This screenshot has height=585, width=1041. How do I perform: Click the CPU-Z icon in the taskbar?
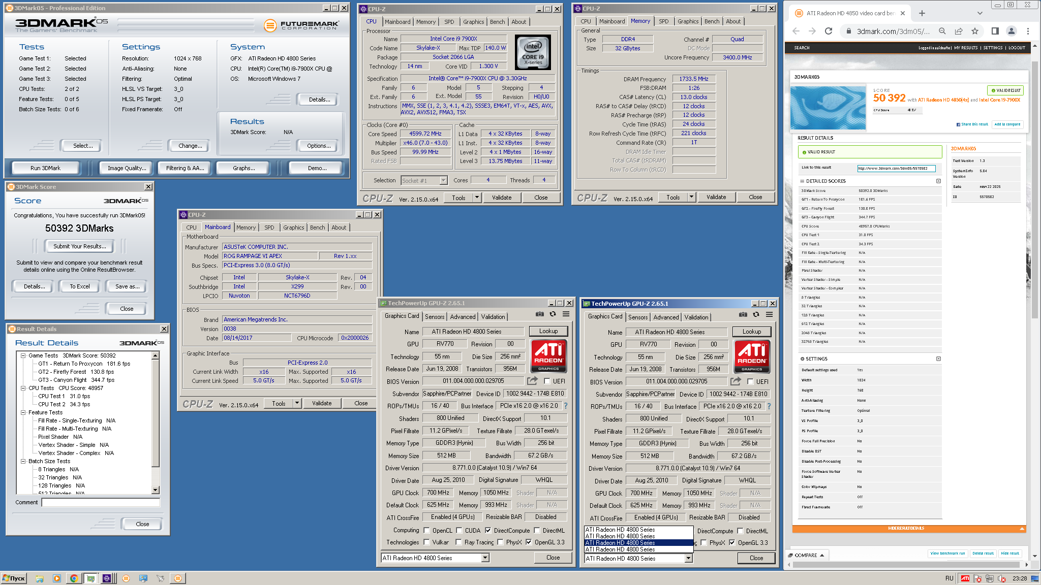(107, 578)
